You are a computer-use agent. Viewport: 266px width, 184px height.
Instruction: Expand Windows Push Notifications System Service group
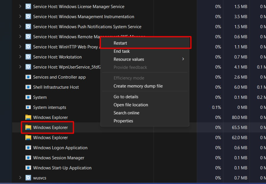click(x=20, y=27)
